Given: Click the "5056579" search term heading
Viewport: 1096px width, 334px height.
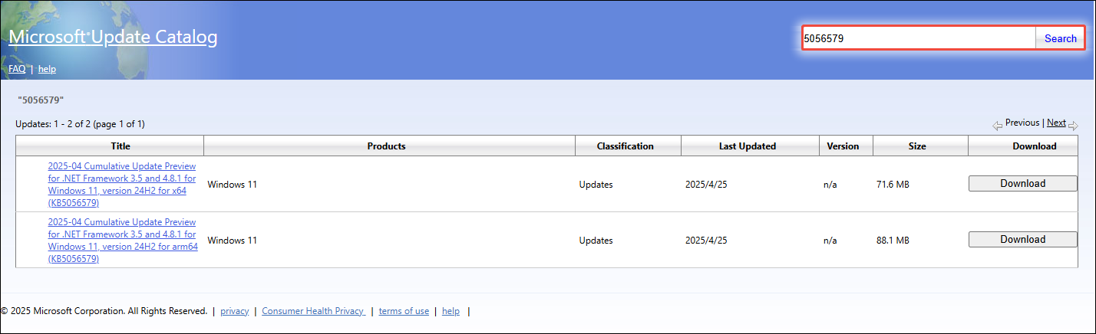Looking at the screenshot, I should coord(41,100).
